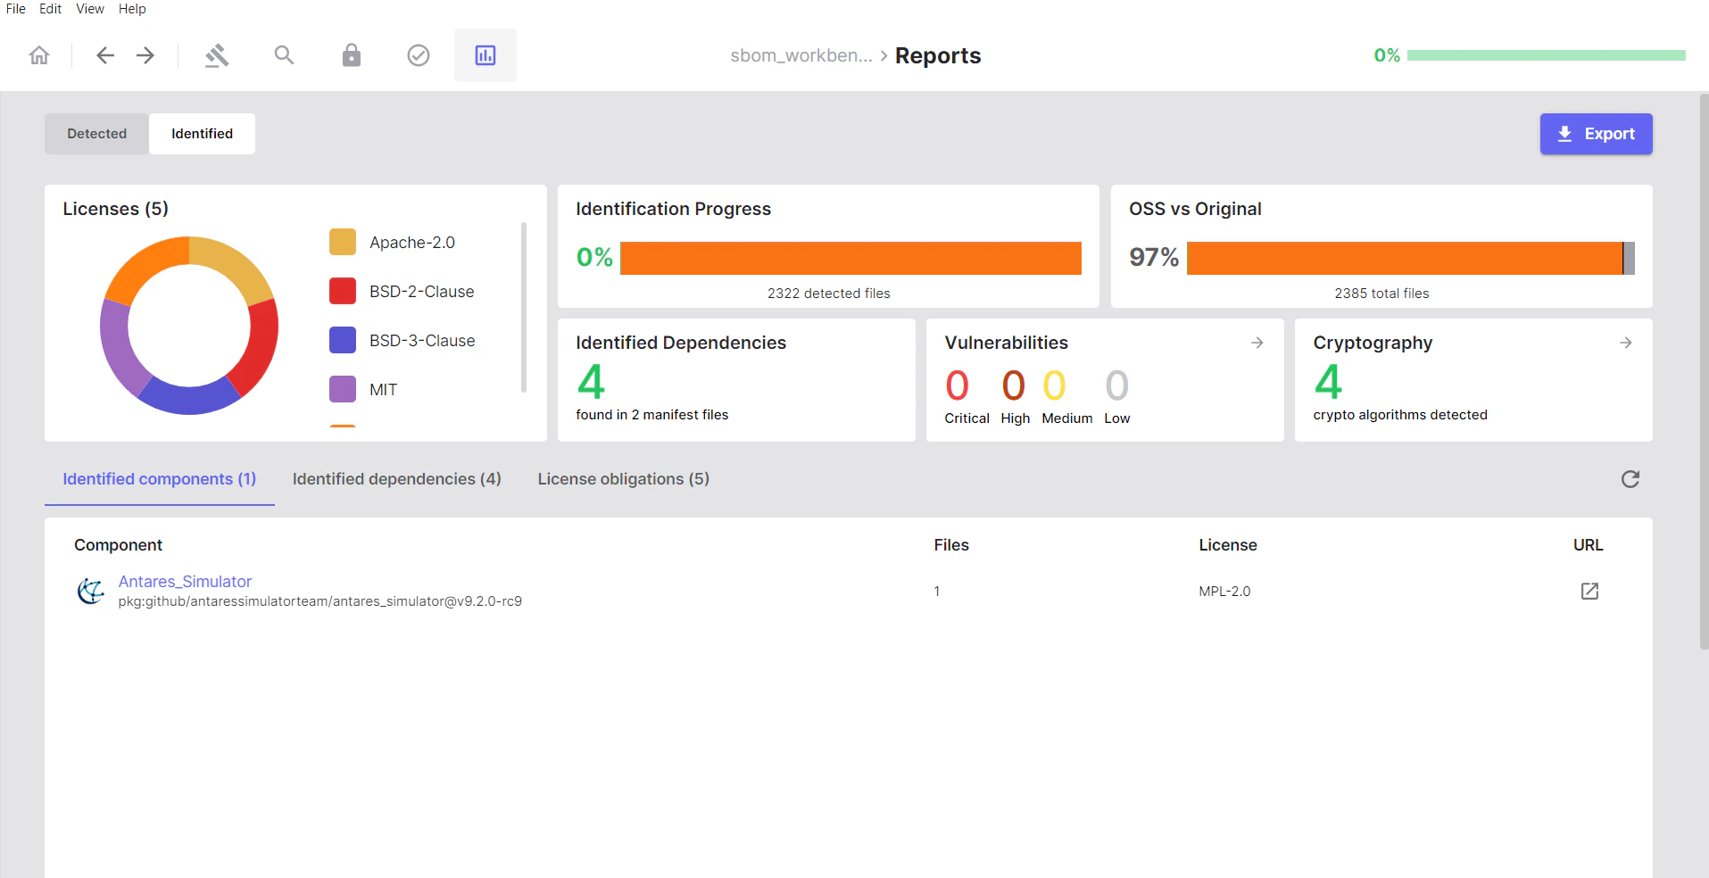Click the Files column header
Screen dimensions: 1709x878
(x=951, y=545)
